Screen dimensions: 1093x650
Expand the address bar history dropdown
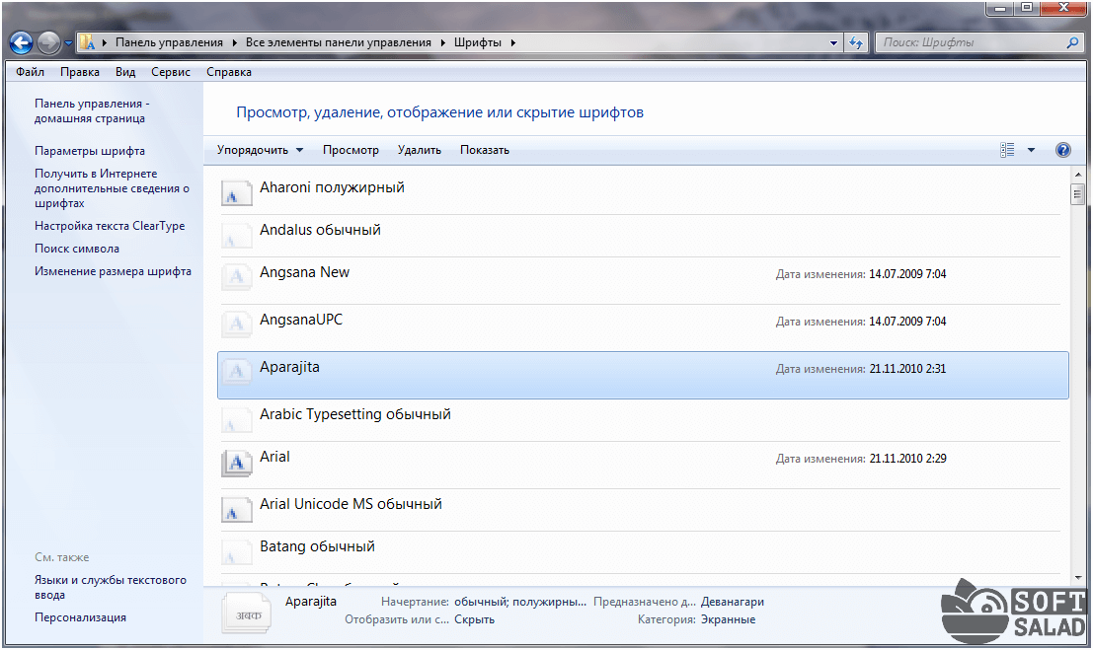pyautogui.click(x=834, y=42)
